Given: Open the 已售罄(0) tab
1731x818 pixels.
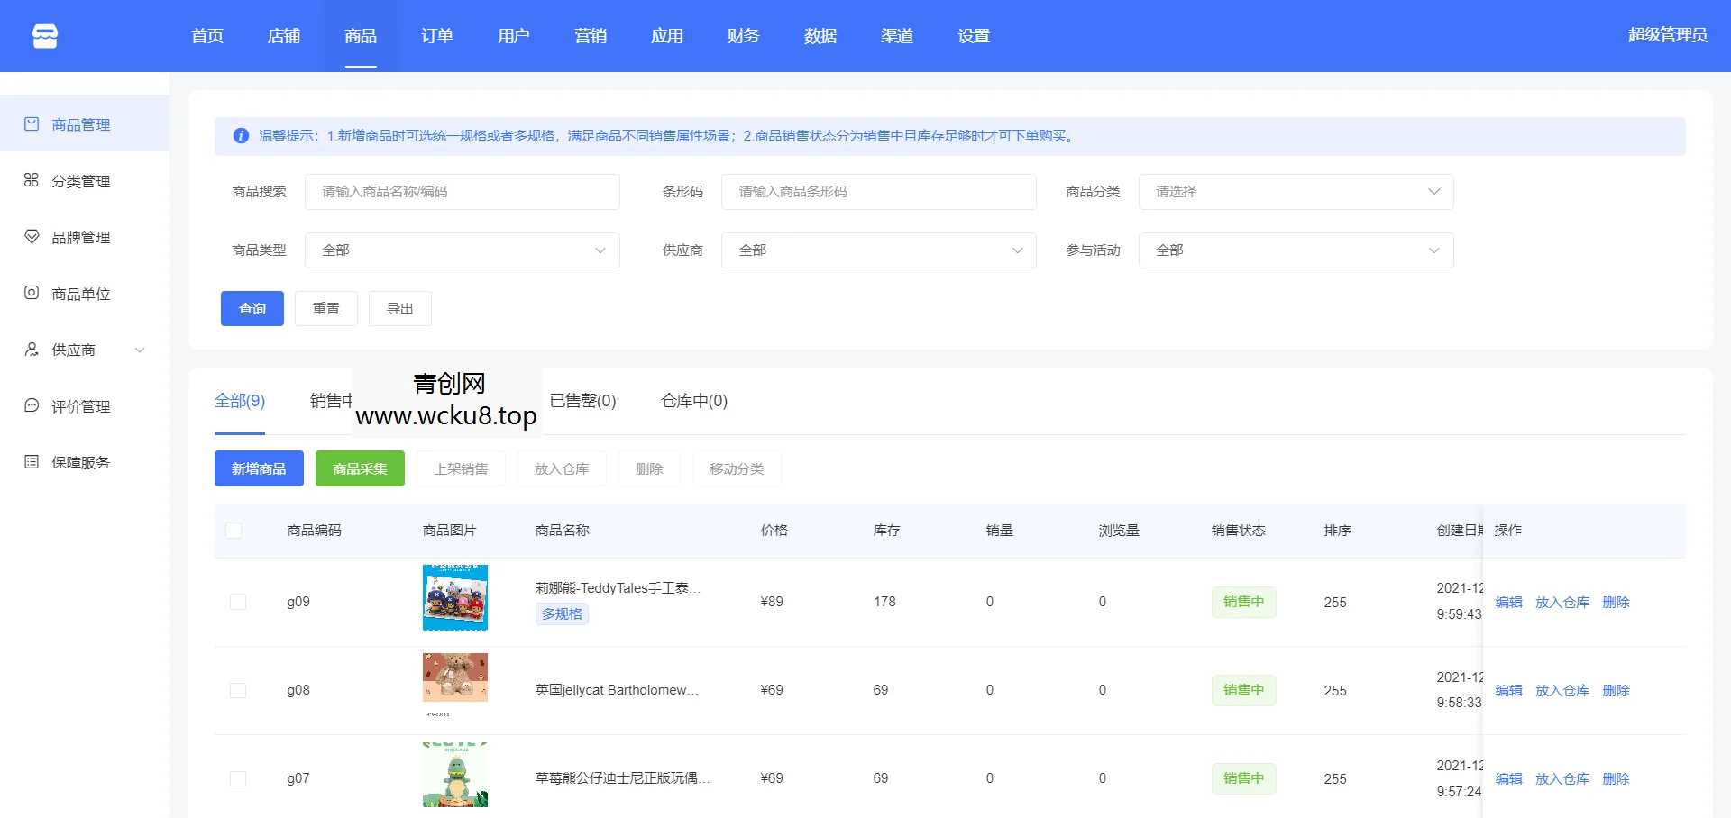Looking at the screenshot, I should point(582,401).
